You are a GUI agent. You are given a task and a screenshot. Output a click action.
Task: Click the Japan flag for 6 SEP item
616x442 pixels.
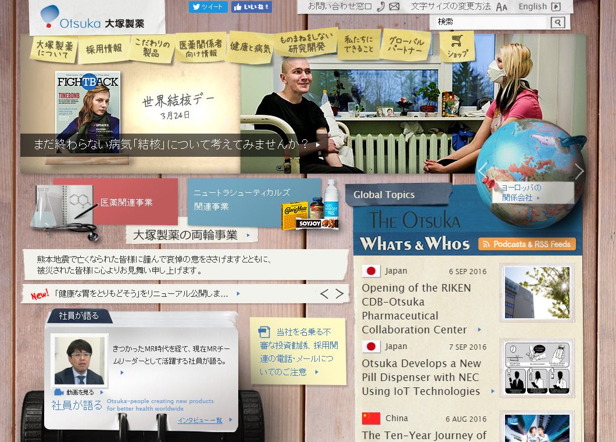(371, 271)
